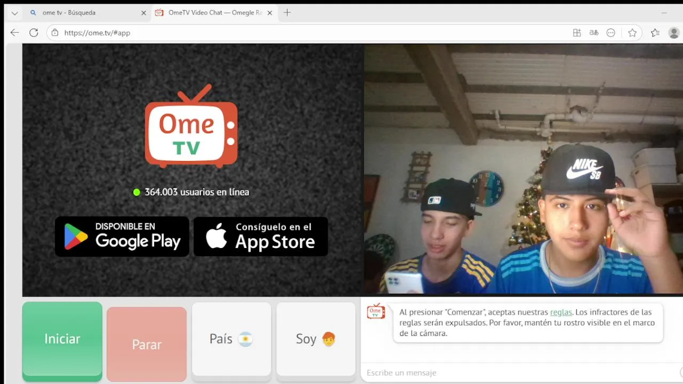This screenshot has width=683, height=384.
Task: Stop the chat with Parar
Action: tap(147, 344)
